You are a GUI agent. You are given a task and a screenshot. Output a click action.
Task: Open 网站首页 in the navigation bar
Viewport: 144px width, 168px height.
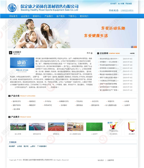tap(13, 16)
